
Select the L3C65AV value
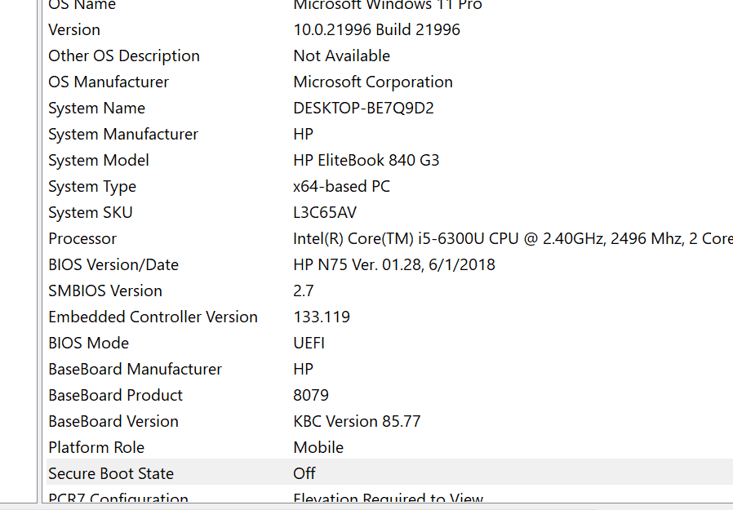tap(325, 212)
